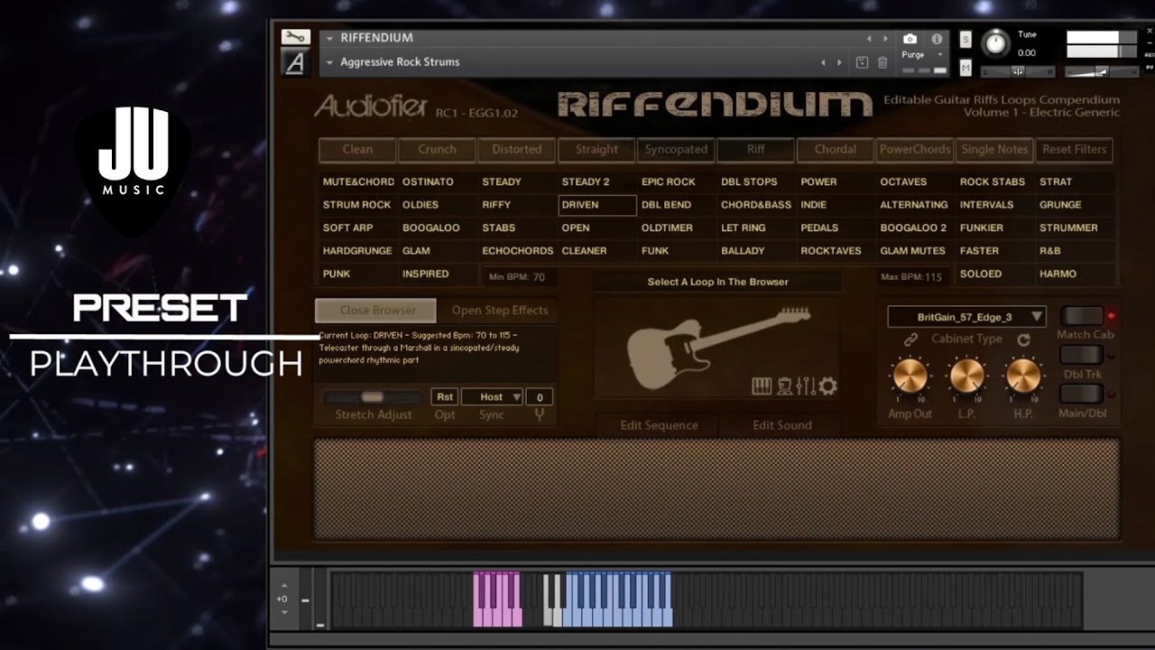The height and width of the screenshot is (650, 1155).
Task: Select the MUTE&CHORD loop
Action: (358, 181)
